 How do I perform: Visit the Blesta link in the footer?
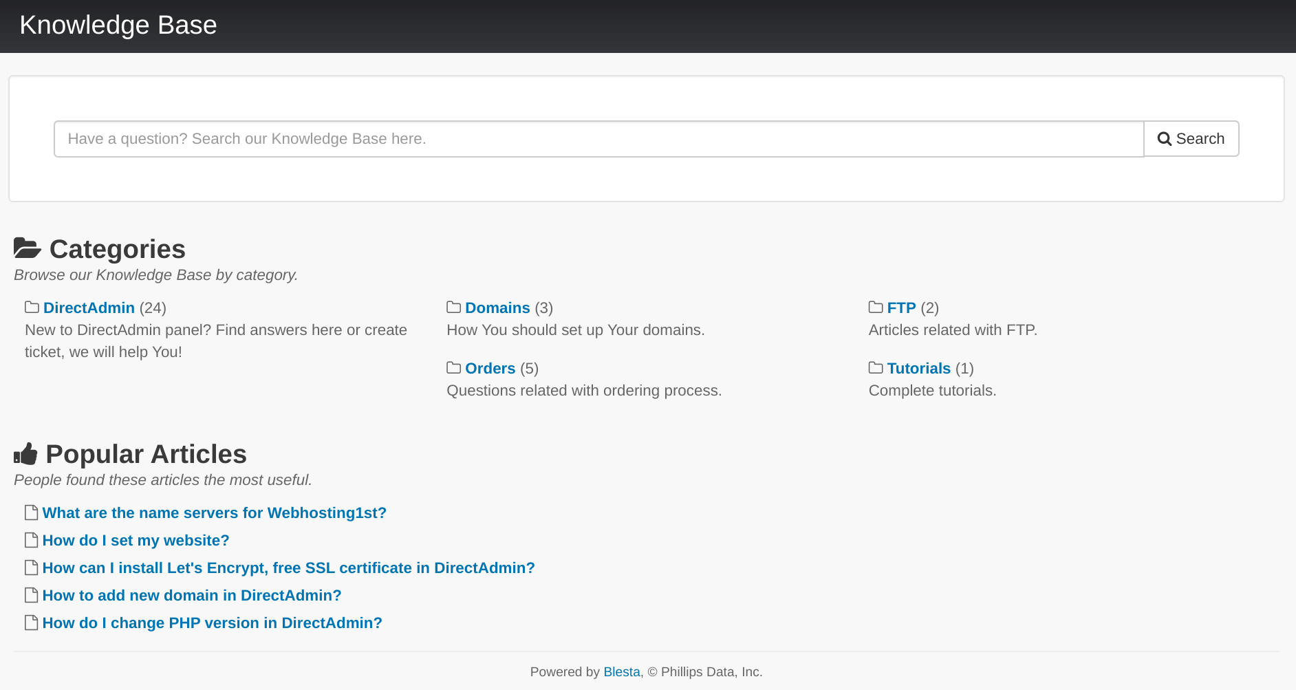click(x=622, y=671)
